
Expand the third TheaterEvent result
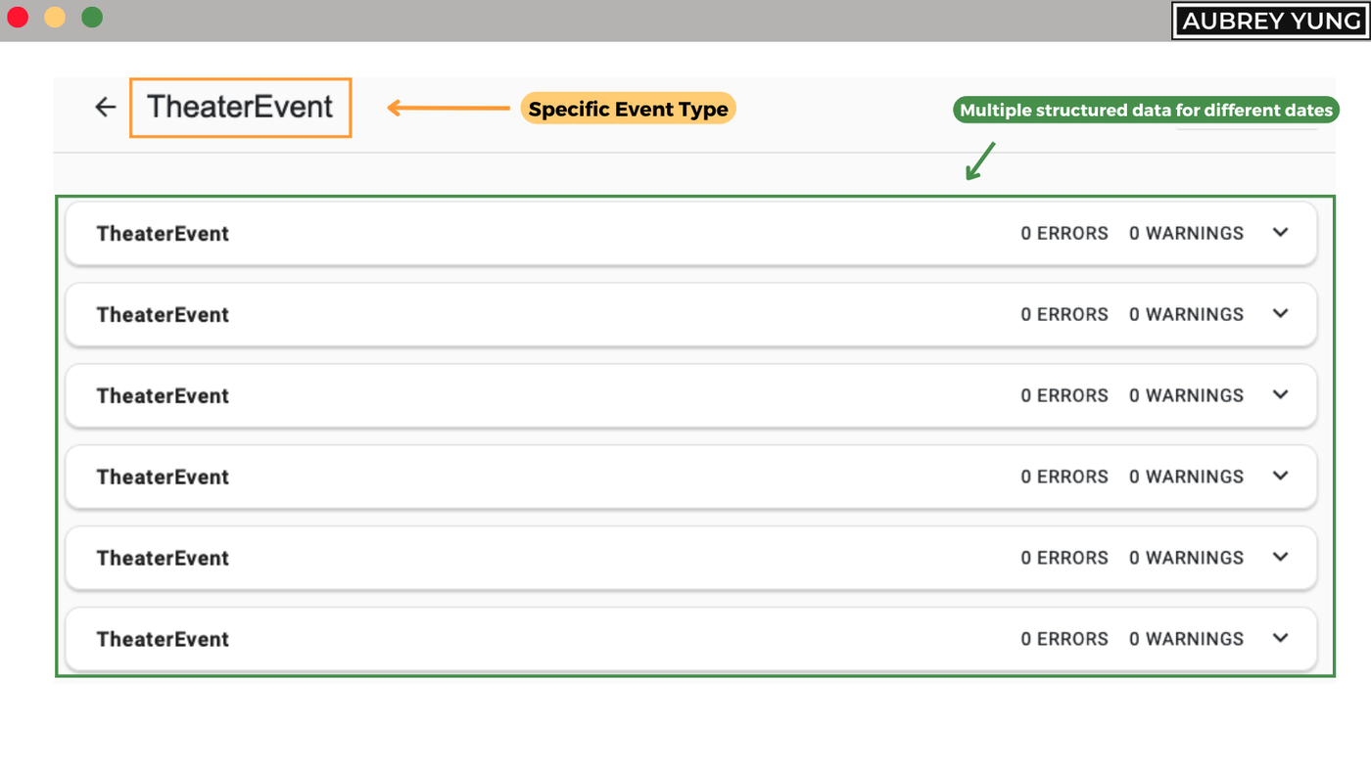pos(1280,394)
